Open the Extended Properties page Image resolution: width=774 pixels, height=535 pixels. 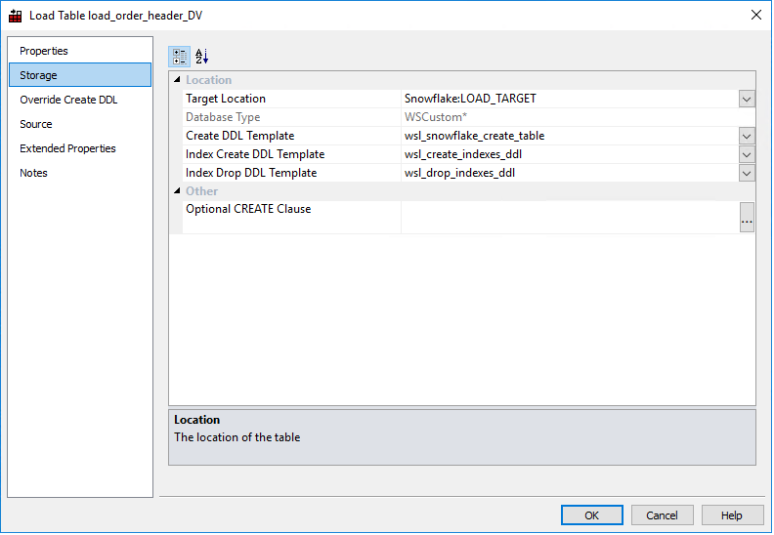click(67, 148)
